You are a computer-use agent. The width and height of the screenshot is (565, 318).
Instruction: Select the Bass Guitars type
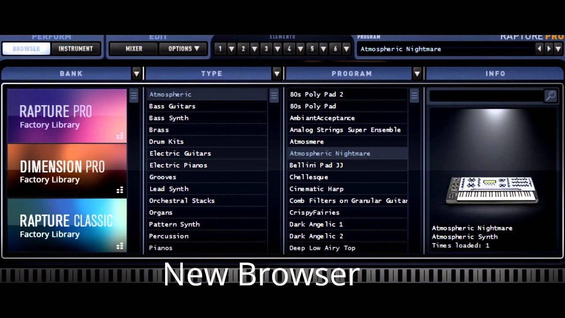click(207, 106)
